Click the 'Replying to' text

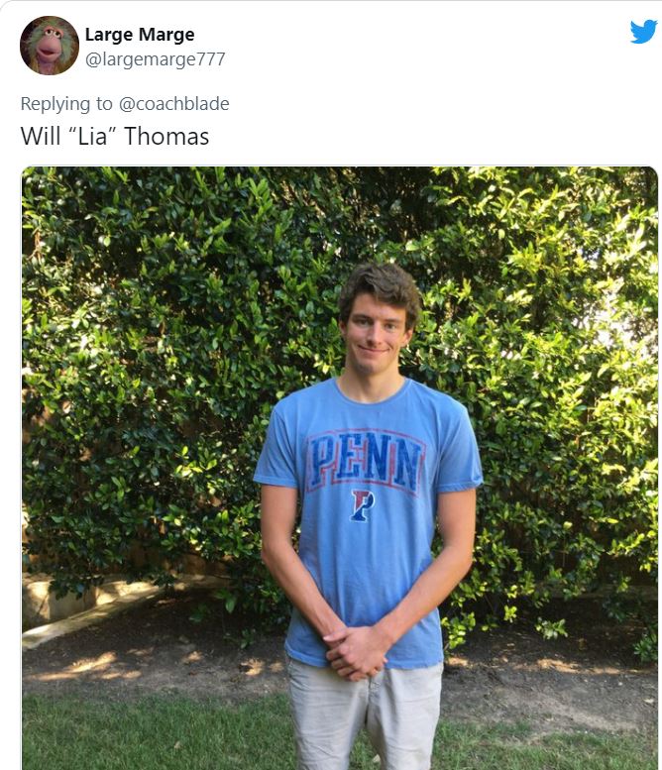point(67,103)
